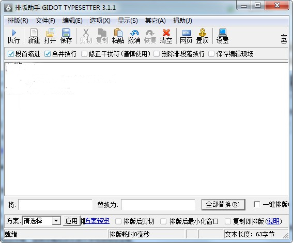Click the 恢复 redo icon
The width and height of the screenshot is (293, 243).
(150, 36)
